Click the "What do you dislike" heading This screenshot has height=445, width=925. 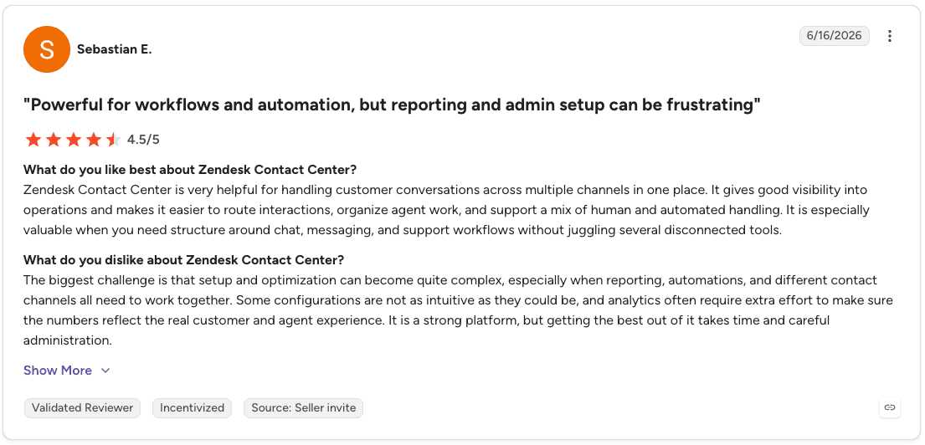[183, 260]
